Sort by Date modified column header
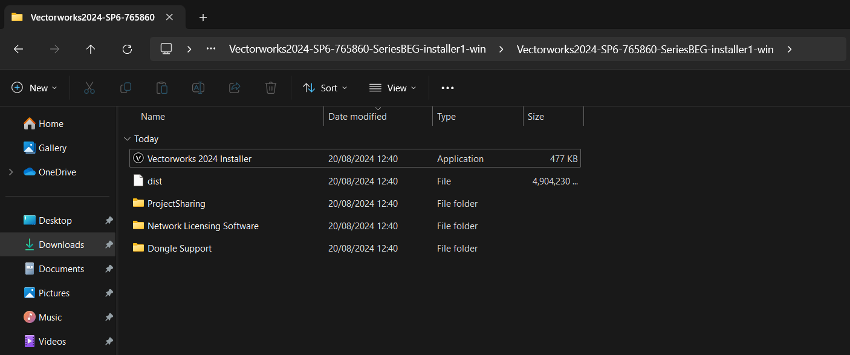The width and height of the screenshot is (850, 355). (357, 117)
